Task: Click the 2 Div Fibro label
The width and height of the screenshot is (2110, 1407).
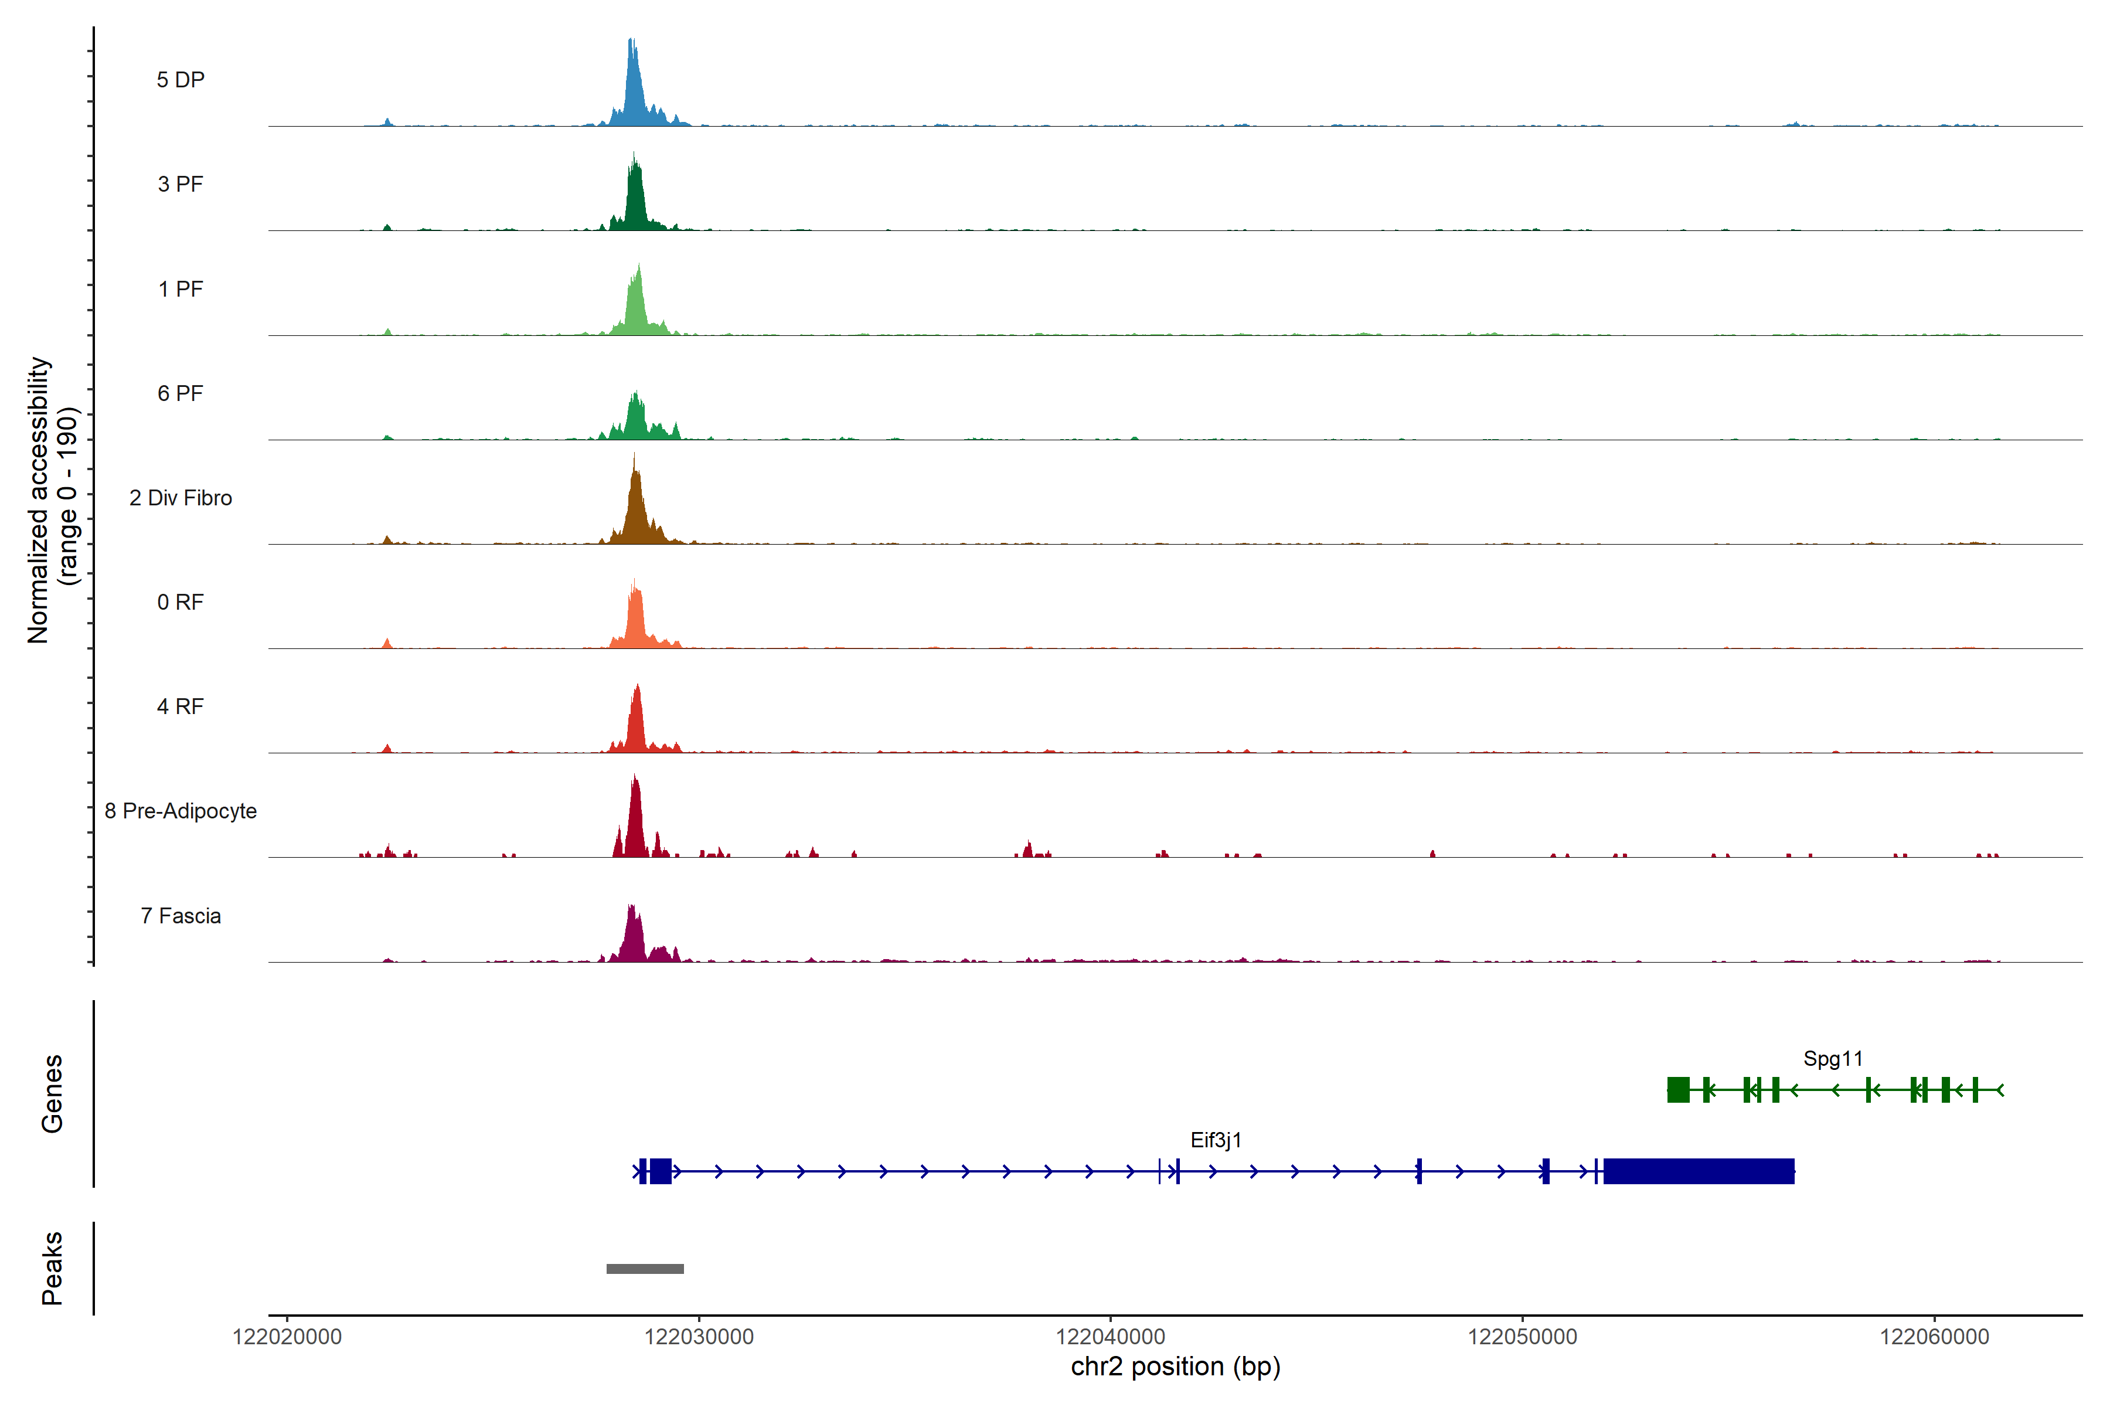Action: point(181,498)
